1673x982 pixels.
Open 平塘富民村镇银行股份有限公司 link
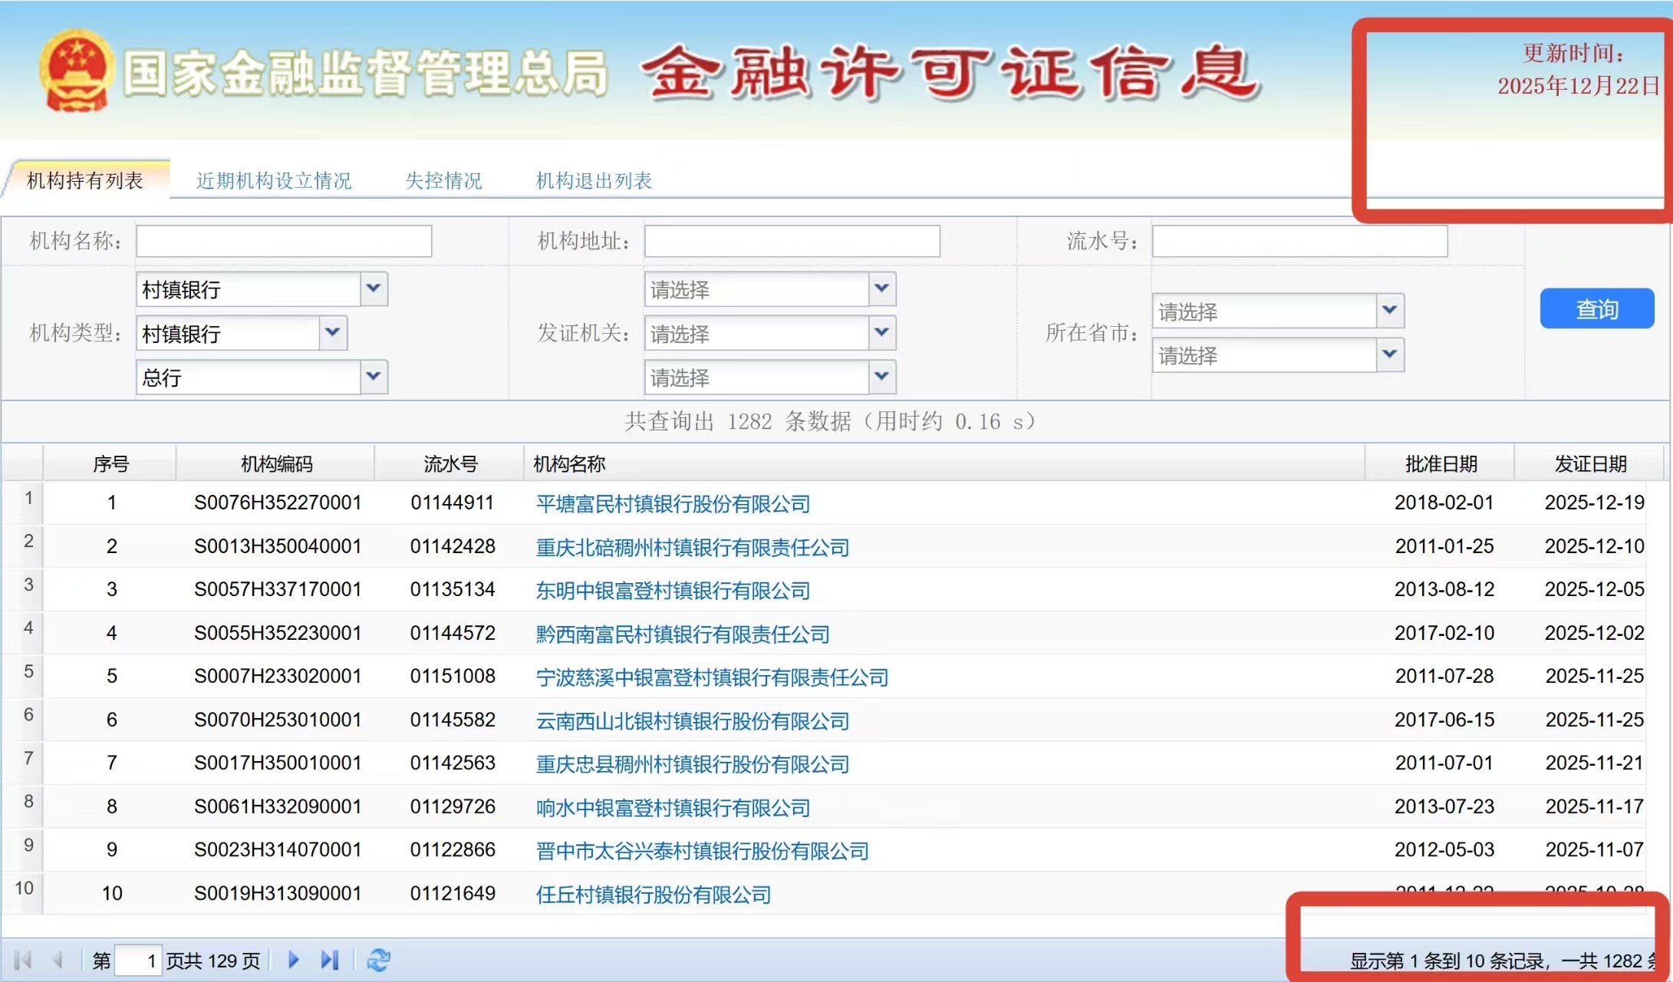(673, 504)
